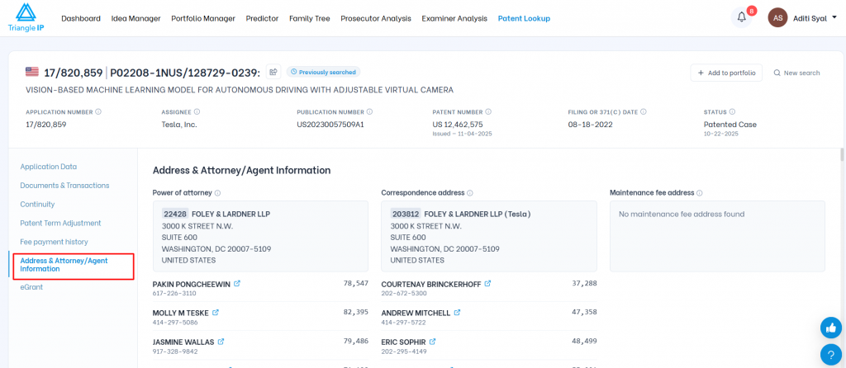The width and height of the screenshot is (846, 368).
Task: Click info icon next to Status
Action: pos(732,112)
